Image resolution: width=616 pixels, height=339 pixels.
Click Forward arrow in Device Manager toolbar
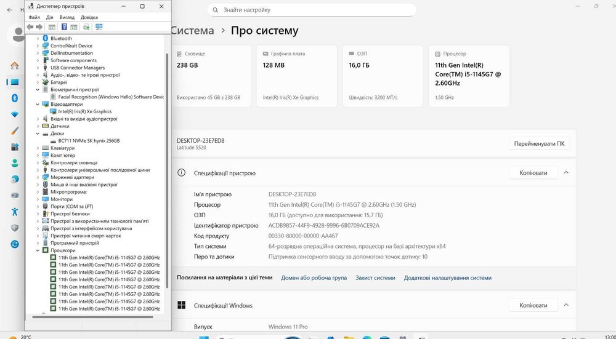tap(39, 26)
